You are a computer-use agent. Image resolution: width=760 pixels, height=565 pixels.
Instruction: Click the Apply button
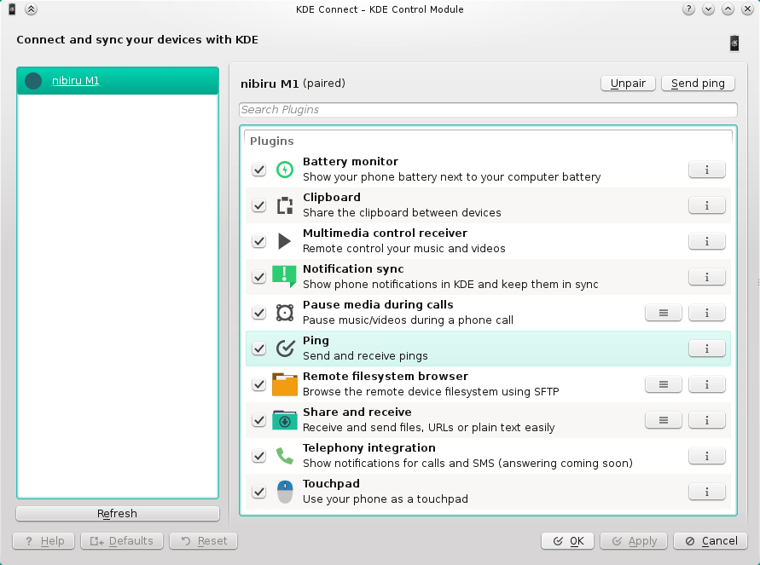tap(634, 541)
